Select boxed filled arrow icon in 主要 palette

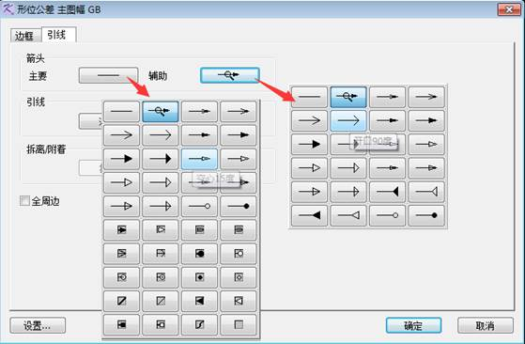tap(121, 229)
